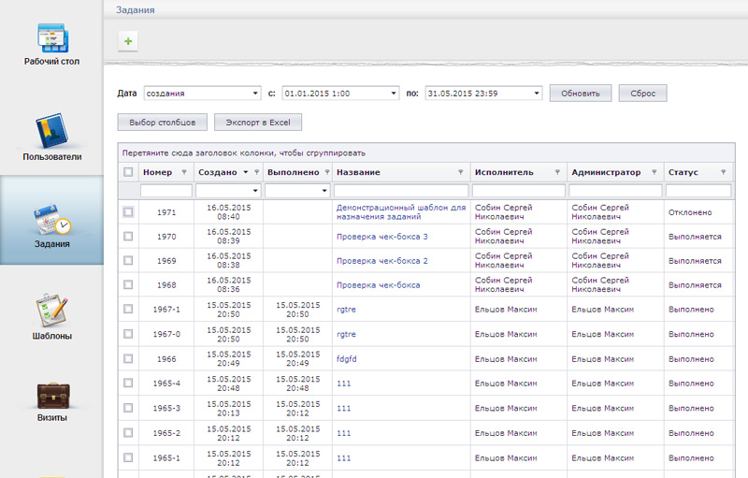
Task: Open the Рабочий стол dashboard icon
Action: 52,37
